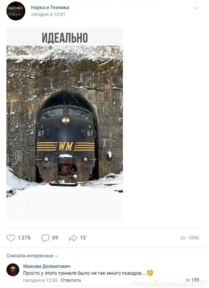Open the train tunnel image
The width and height of the screenshot is (209, 288).
coord(65,124)
